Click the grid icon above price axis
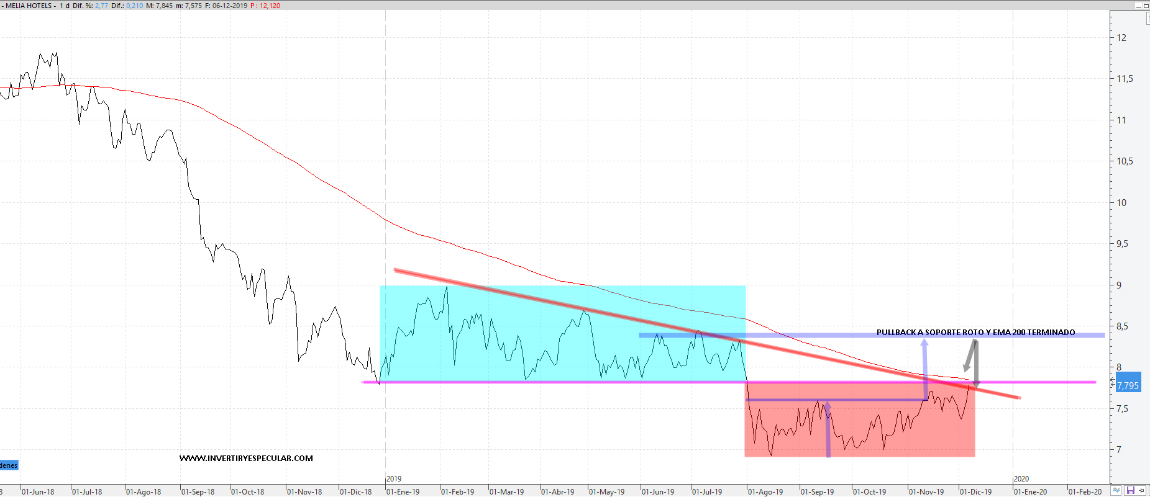The height and width of the screenshot is (497, 1150). tap(1147, 19)
